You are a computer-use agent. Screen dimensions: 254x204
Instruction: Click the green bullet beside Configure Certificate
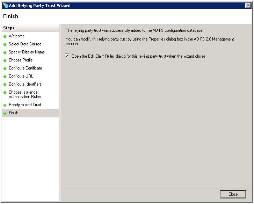(x=5, y=68)
